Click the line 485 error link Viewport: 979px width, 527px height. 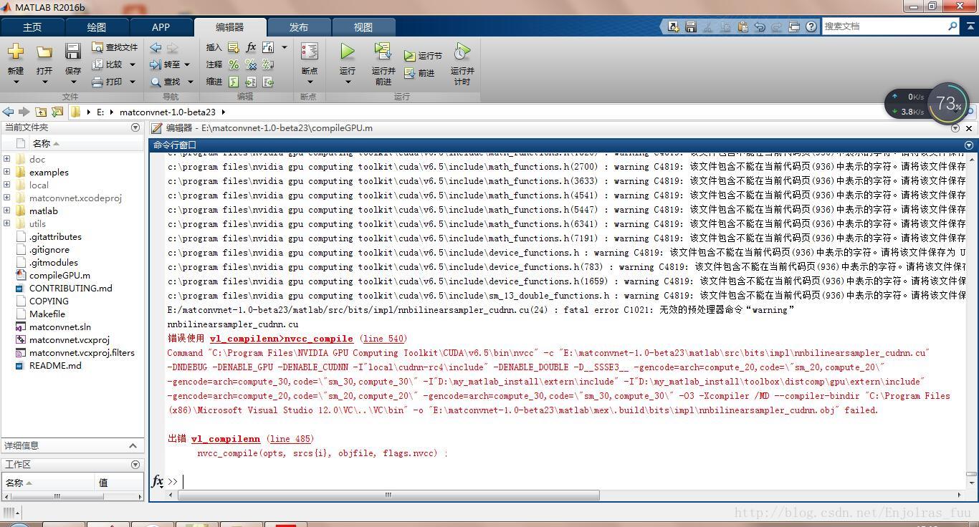pyautogui.click(x=290, y=439)
